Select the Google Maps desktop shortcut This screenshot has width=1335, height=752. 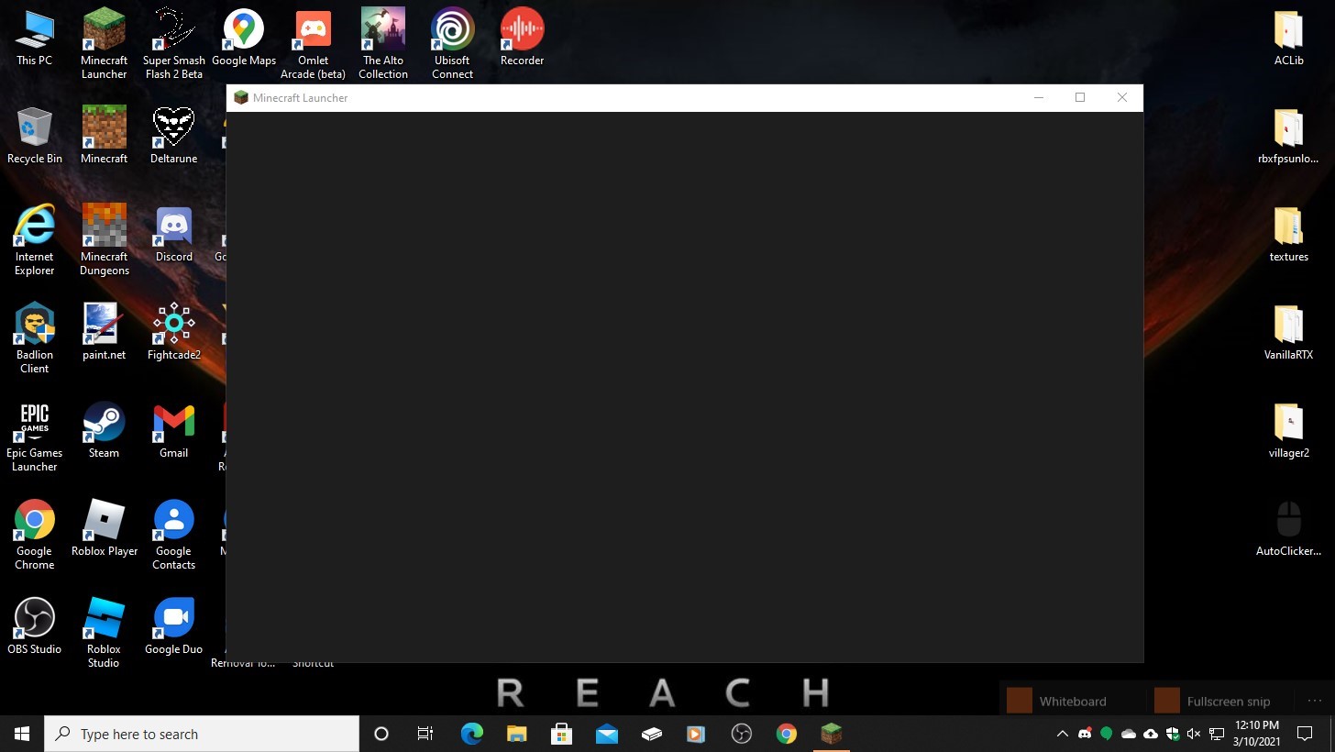244,38
